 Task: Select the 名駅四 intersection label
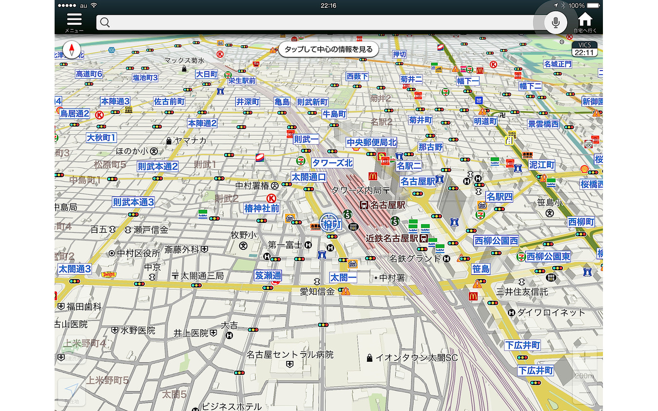(500, 197)
